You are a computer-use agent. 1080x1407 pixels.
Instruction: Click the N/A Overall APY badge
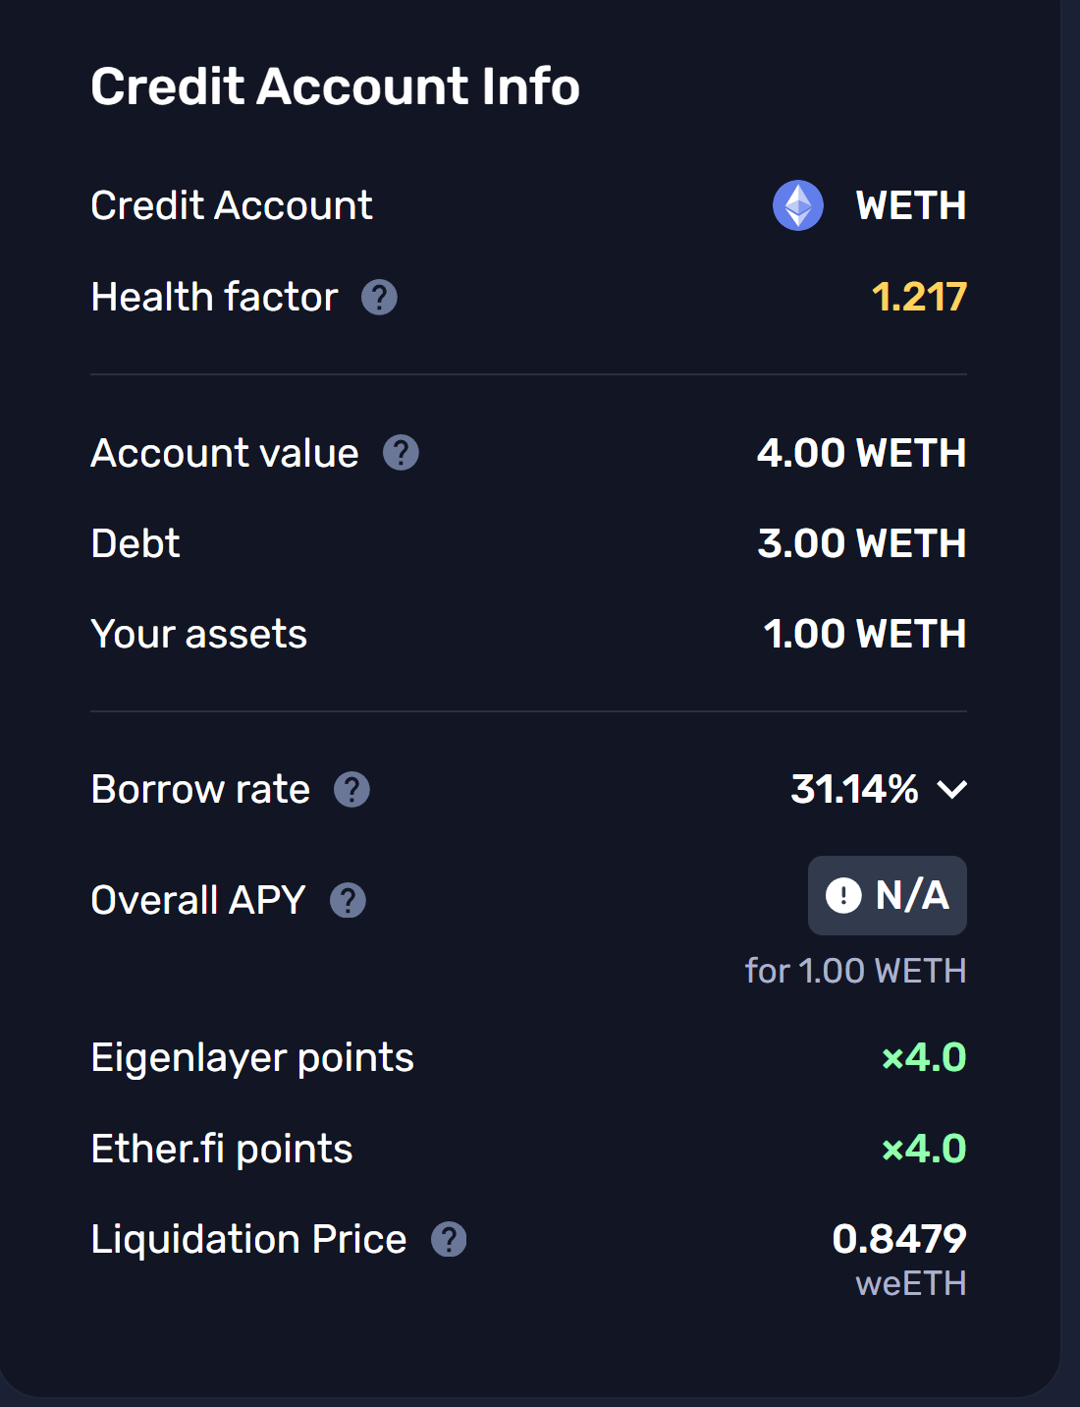point(888,895)
